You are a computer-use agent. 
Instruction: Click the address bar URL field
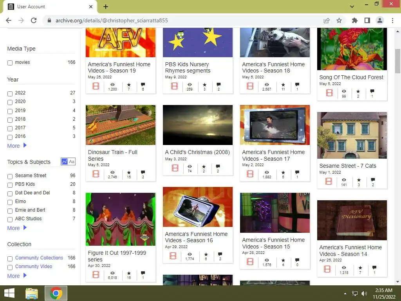[112, 20]
